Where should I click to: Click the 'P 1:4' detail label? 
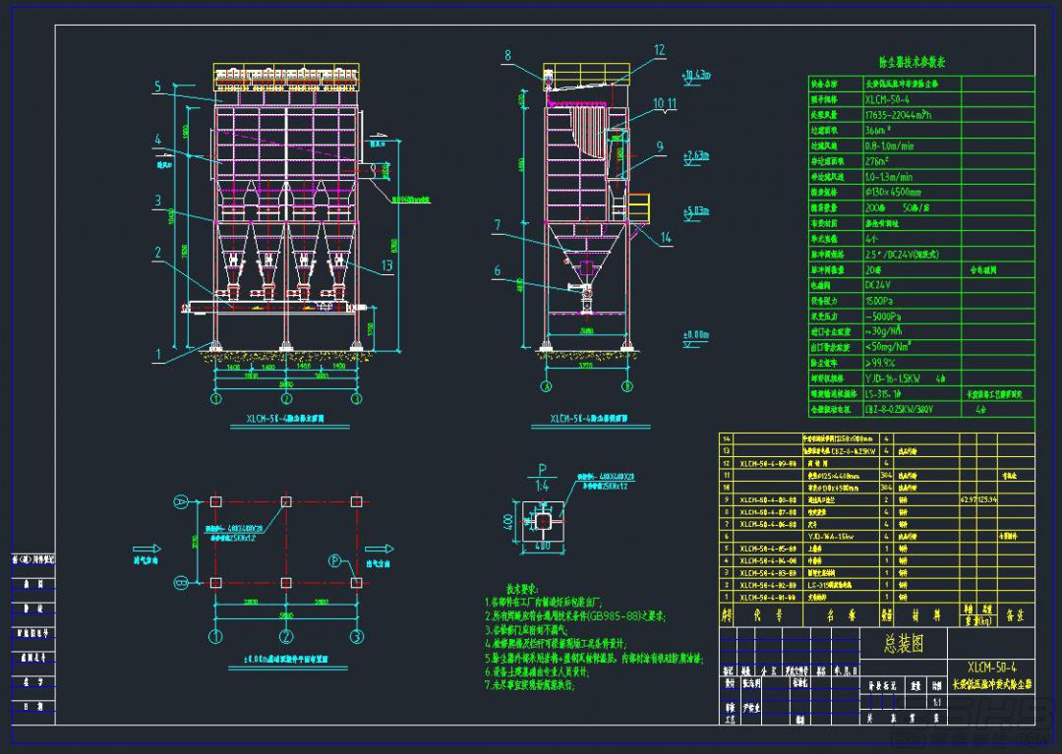542,477
